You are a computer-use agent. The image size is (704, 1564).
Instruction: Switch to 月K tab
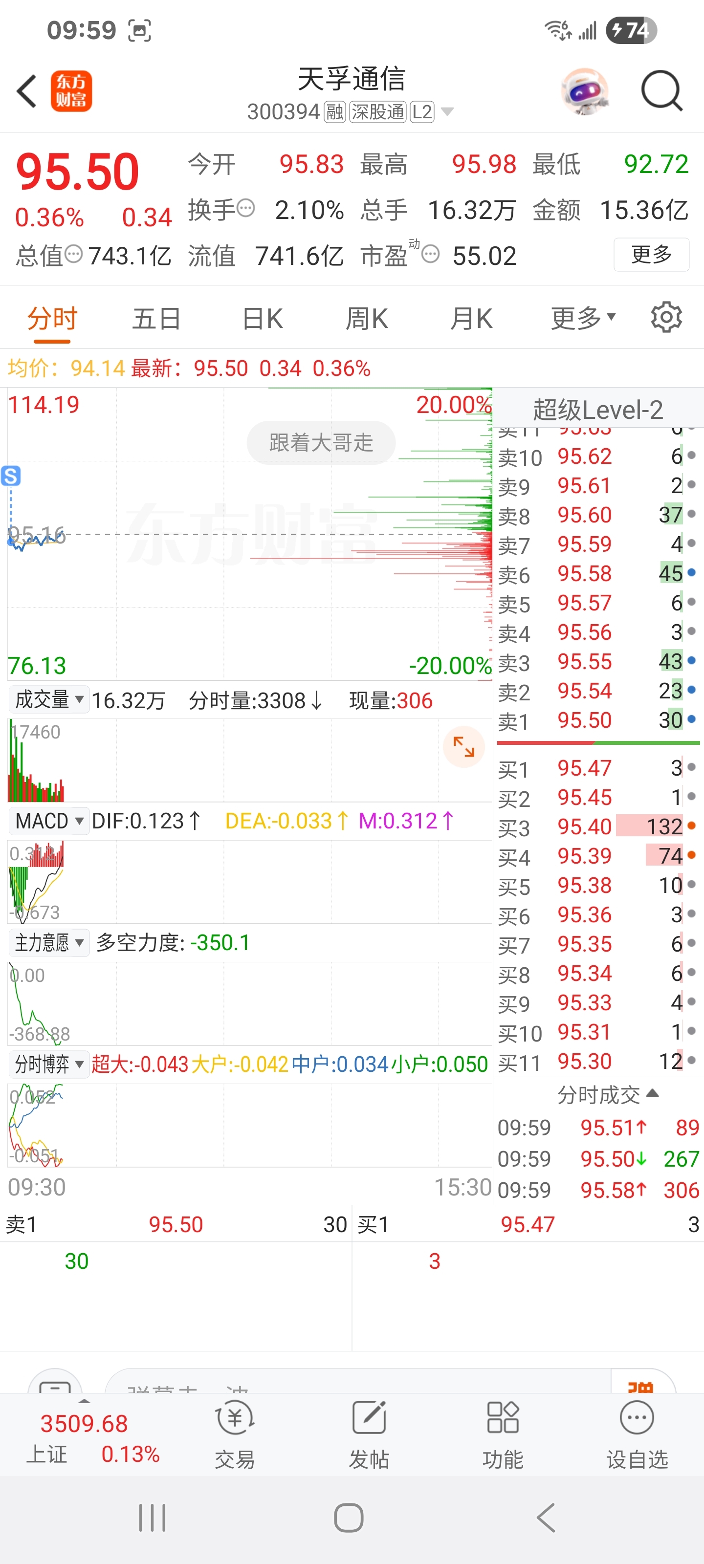(471, 318)
